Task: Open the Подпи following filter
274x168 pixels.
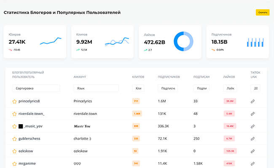Action: click(x=201, y=88)
